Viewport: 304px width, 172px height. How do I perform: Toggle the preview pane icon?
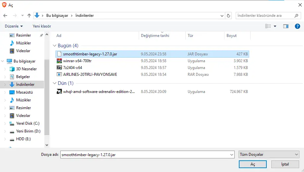[286, 26]
